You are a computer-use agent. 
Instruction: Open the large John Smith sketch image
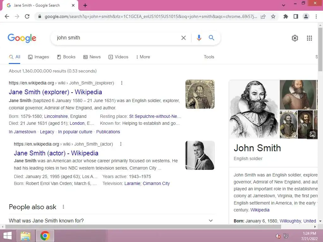click(x=254, y=109)
